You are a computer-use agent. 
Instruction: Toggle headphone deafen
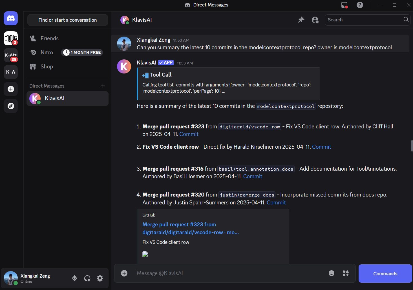87,278
